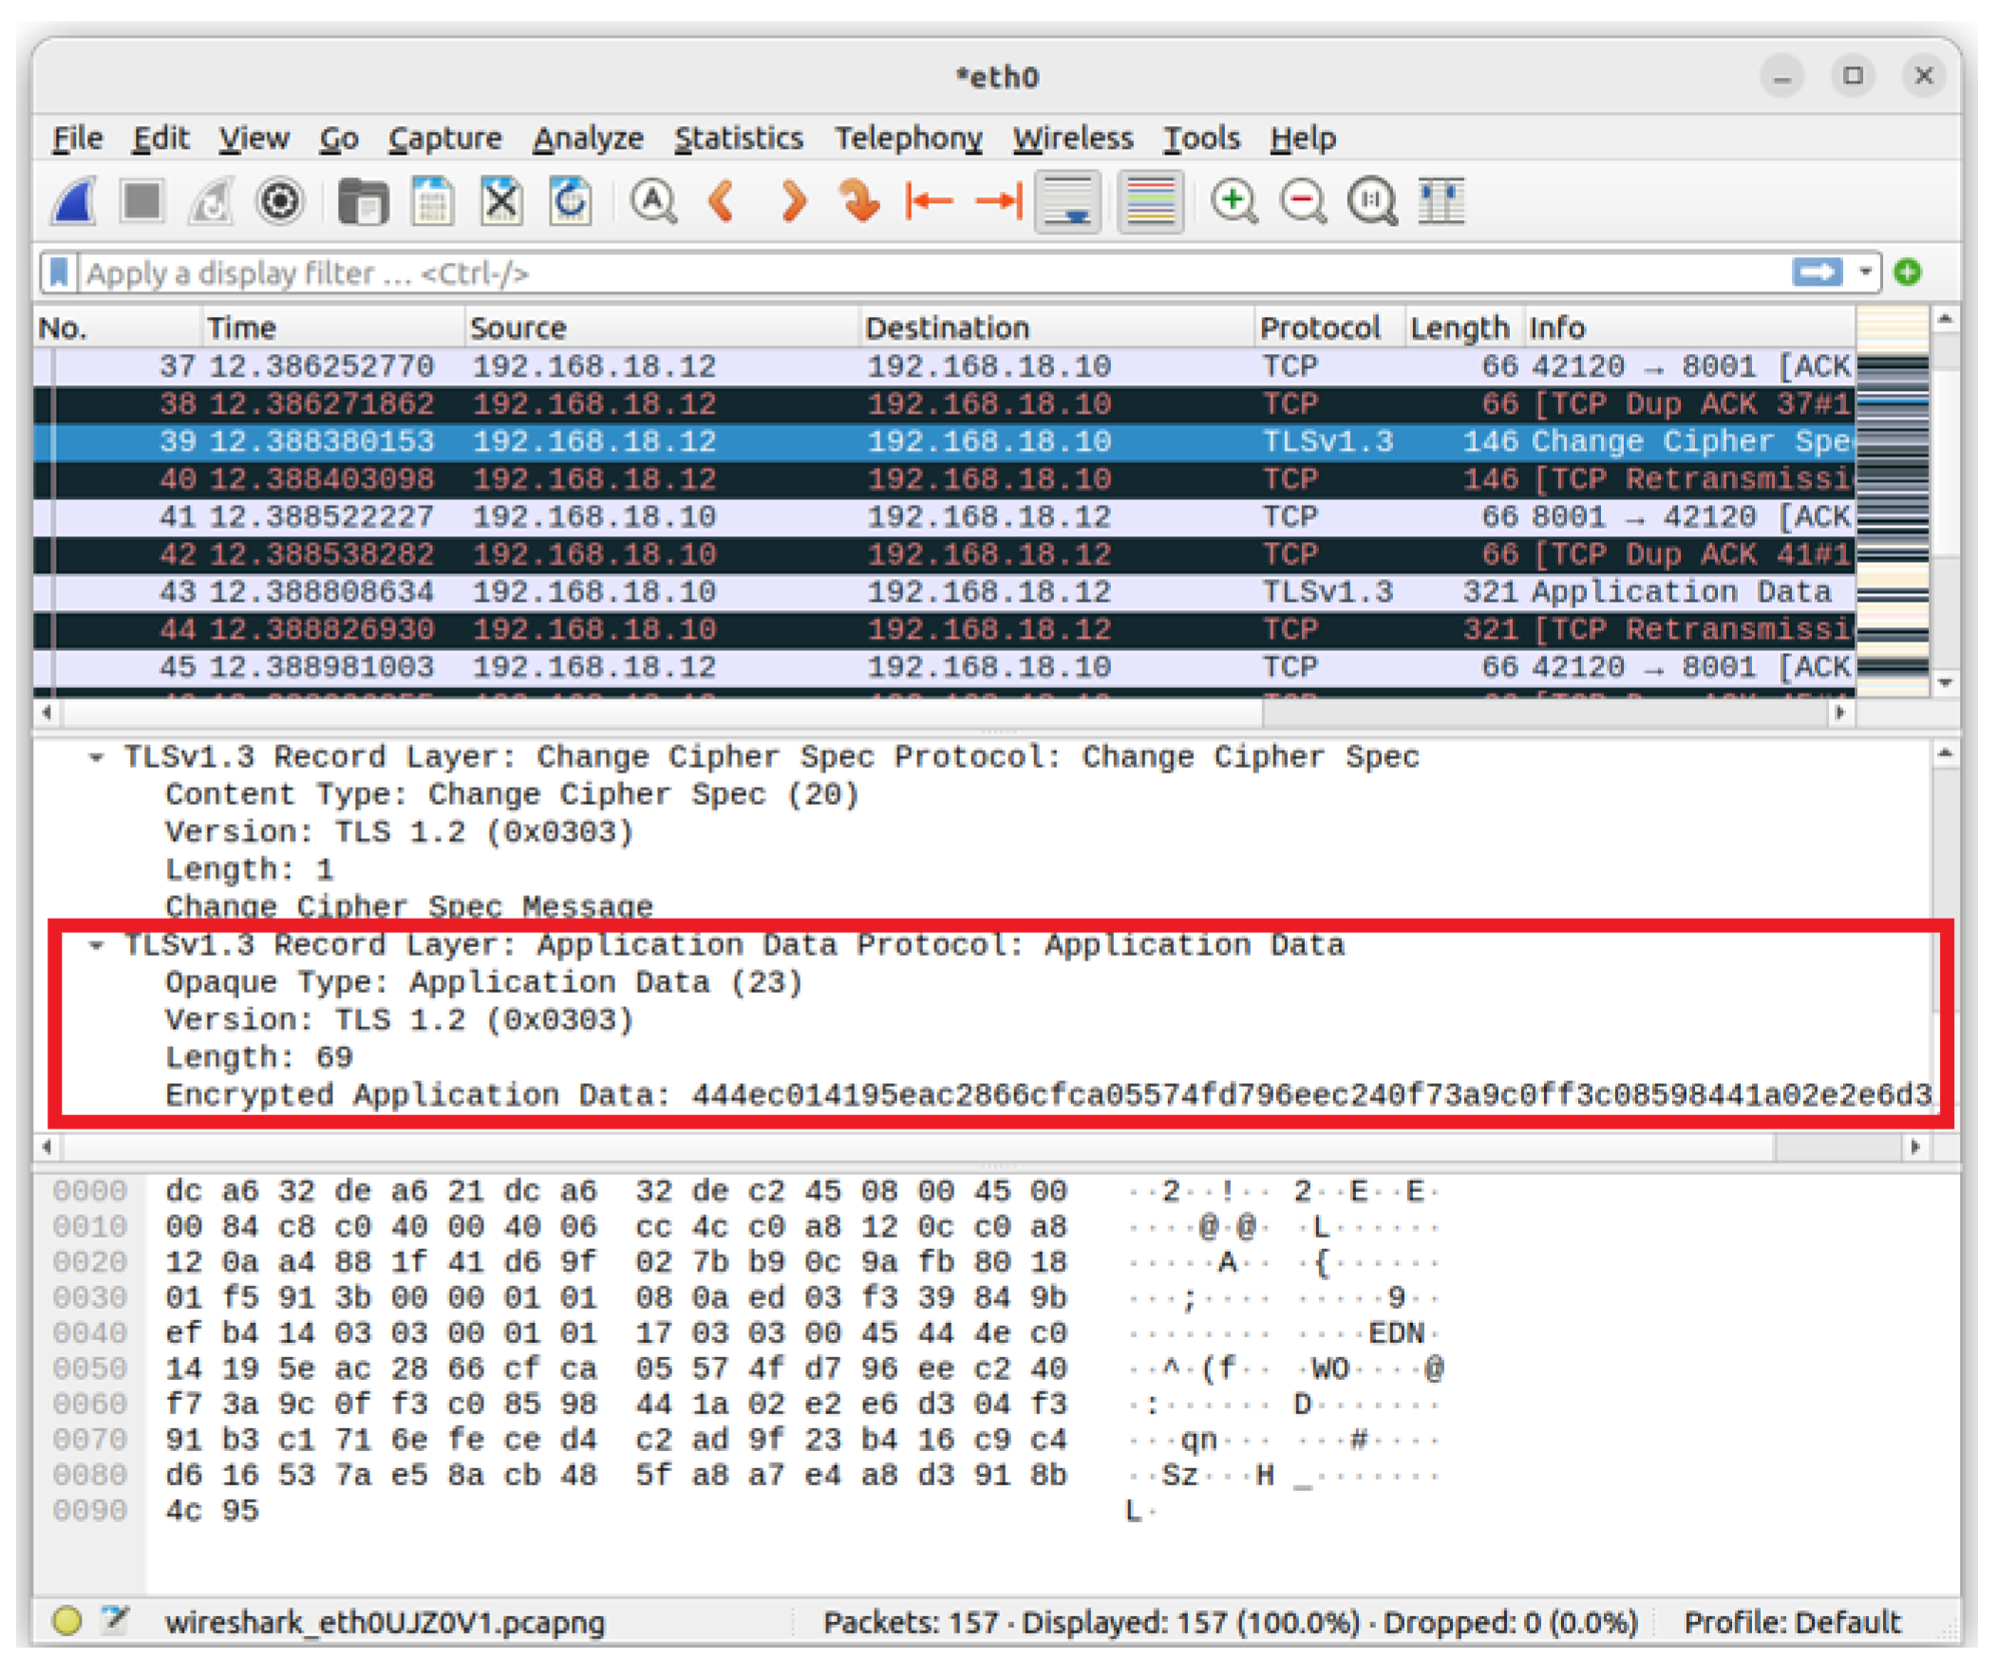Click resize columns icon

1441,201
